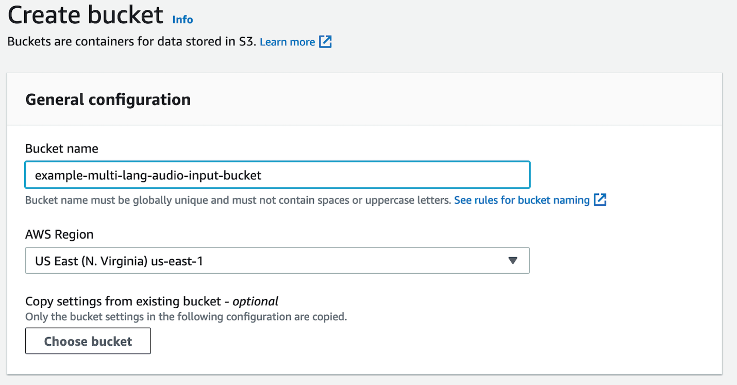The image size is (737, 385).
Task: Click the Create bucket page heading
Action: 86,15
